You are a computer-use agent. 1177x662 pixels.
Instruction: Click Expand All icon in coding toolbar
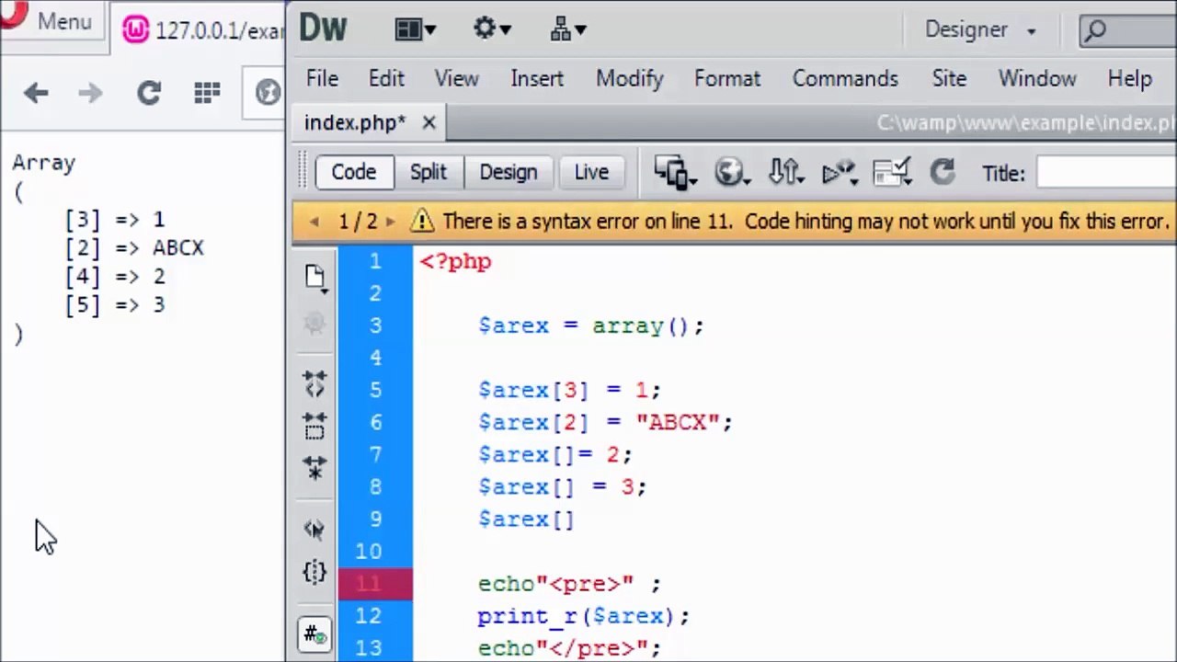pos(314,468)
